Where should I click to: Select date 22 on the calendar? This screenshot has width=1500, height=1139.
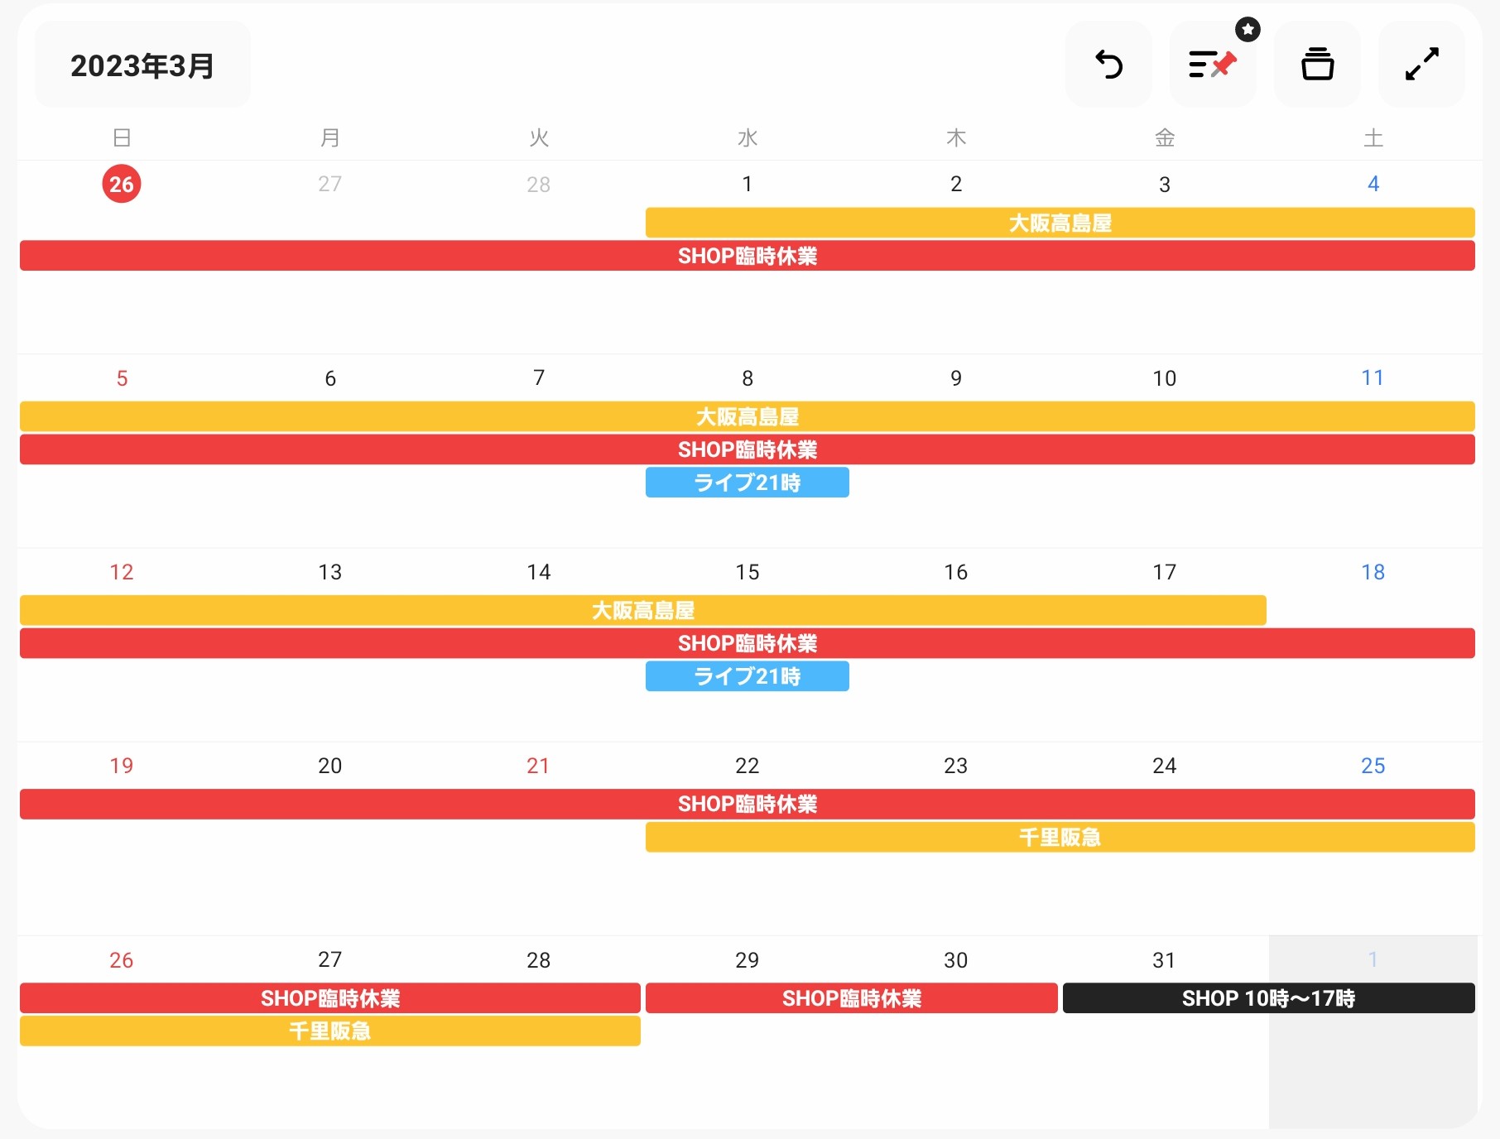coord(748,766)
